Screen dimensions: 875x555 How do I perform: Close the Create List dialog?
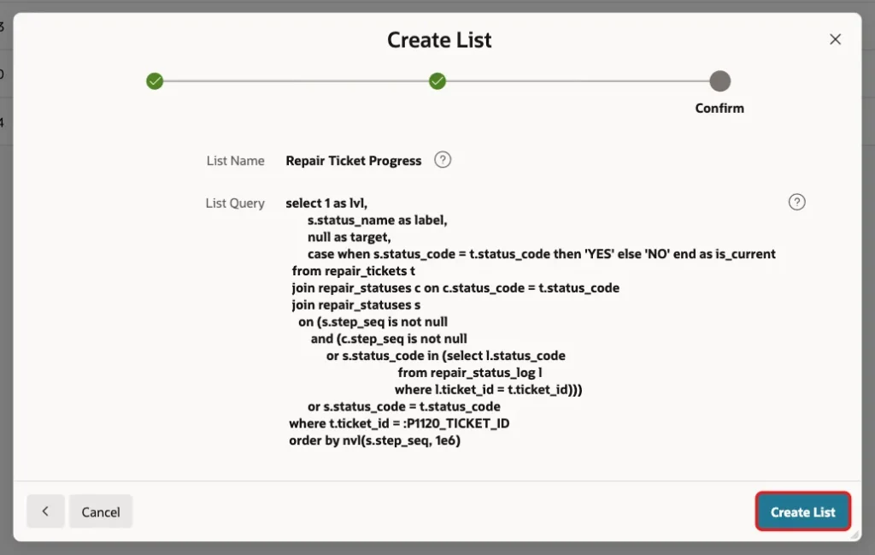[835, 39]
